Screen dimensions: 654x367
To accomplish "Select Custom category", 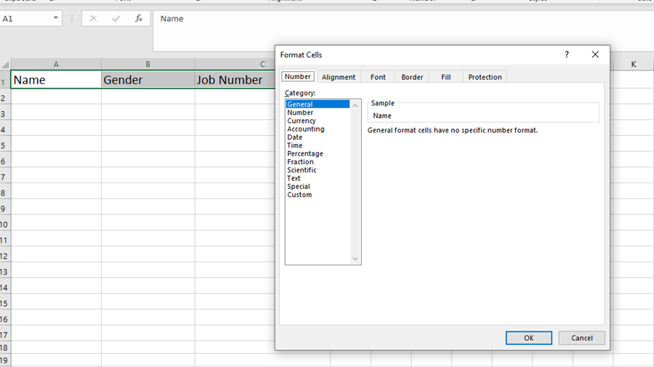I will pos(318,194).
